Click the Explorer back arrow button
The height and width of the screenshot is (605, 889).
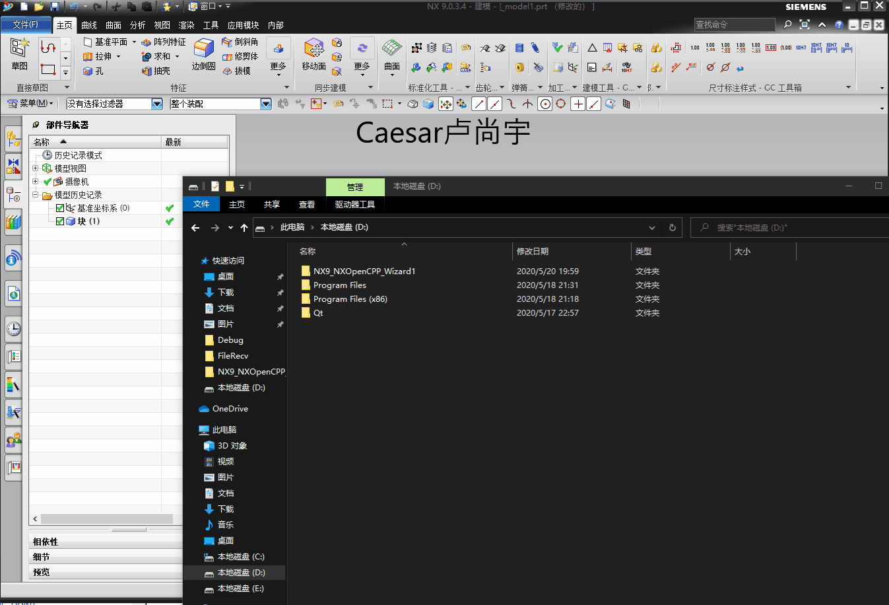click(x=195, y=227)
